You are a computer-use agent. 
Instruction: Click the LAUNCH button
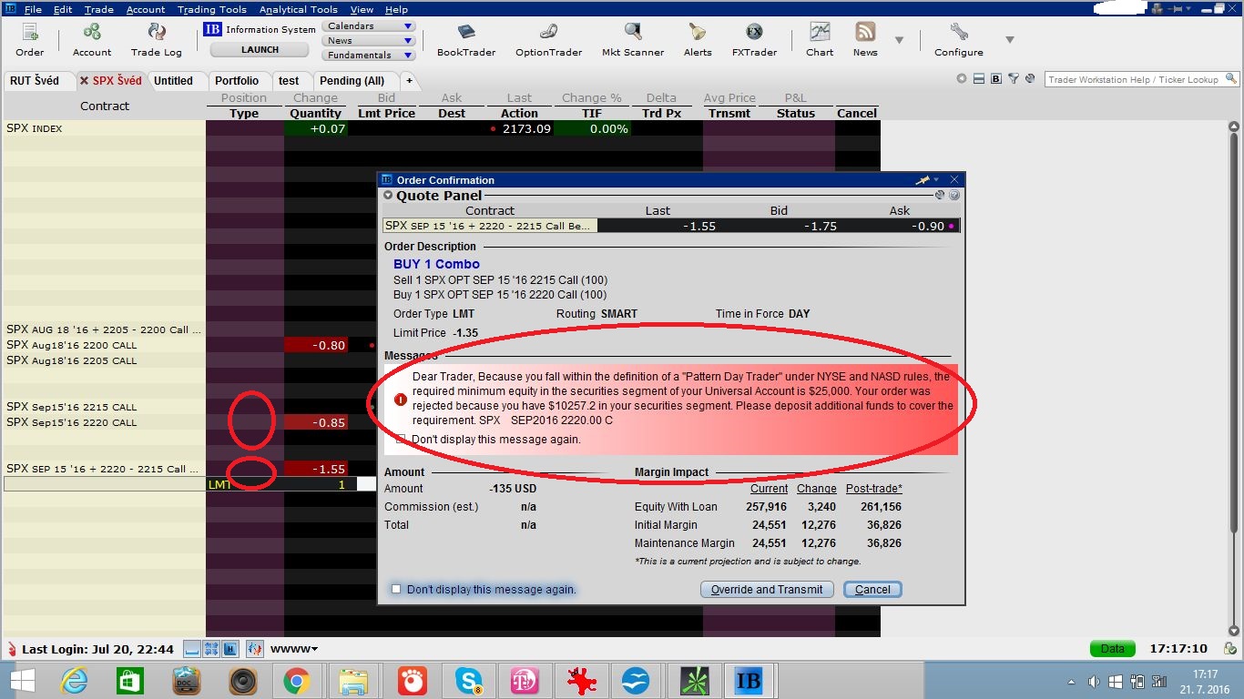click(x=260, y=50)
